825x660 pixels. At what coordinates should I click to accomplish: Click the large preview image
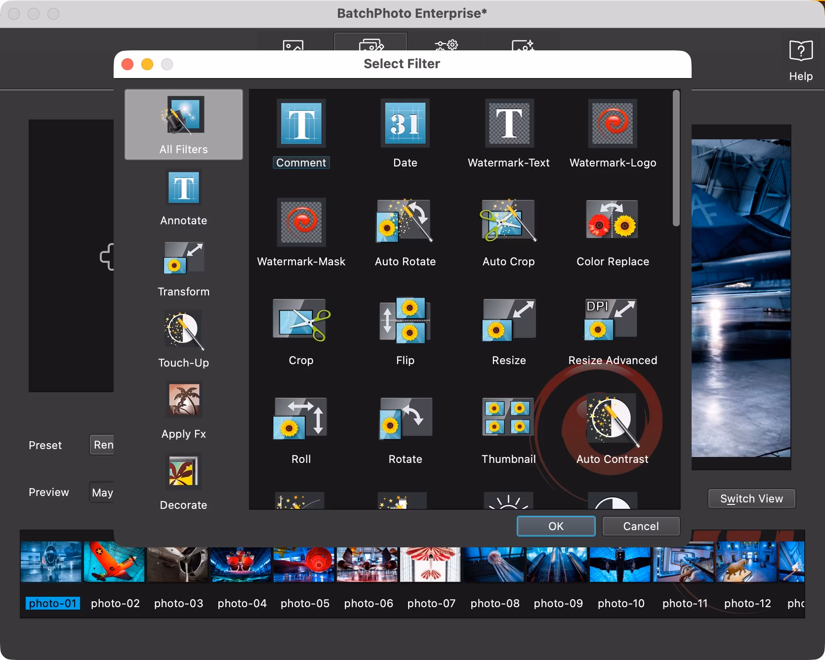(x=741, y=298)
